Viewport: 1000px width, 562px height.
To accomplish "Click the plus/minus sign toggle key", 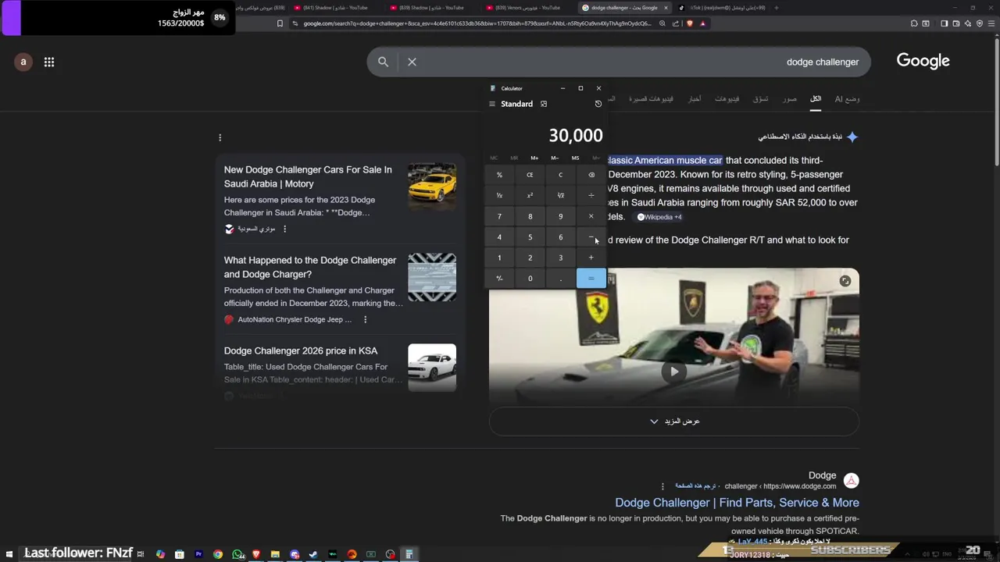I will click(499, 278).
